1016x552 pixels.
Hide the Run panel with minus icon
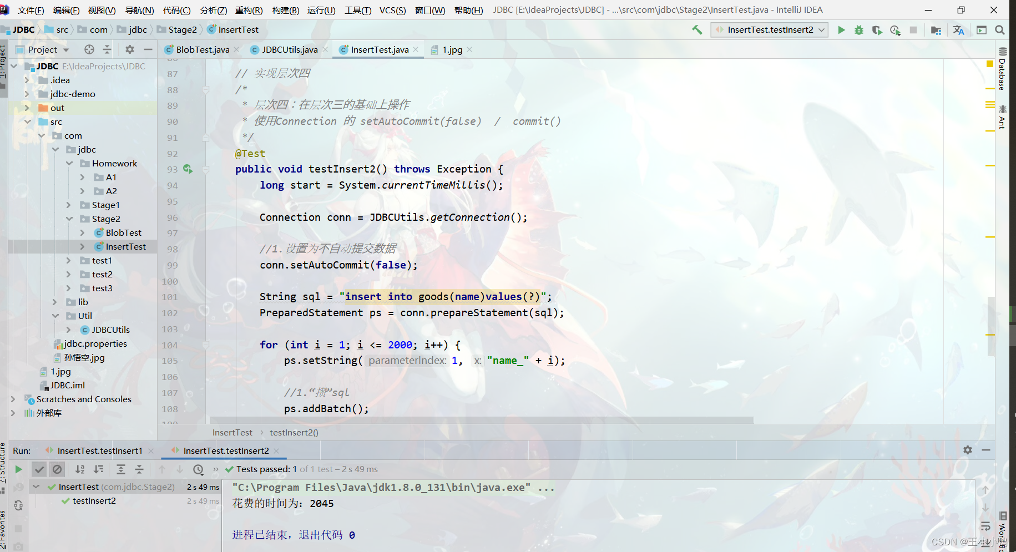click(x=986, y=450)
